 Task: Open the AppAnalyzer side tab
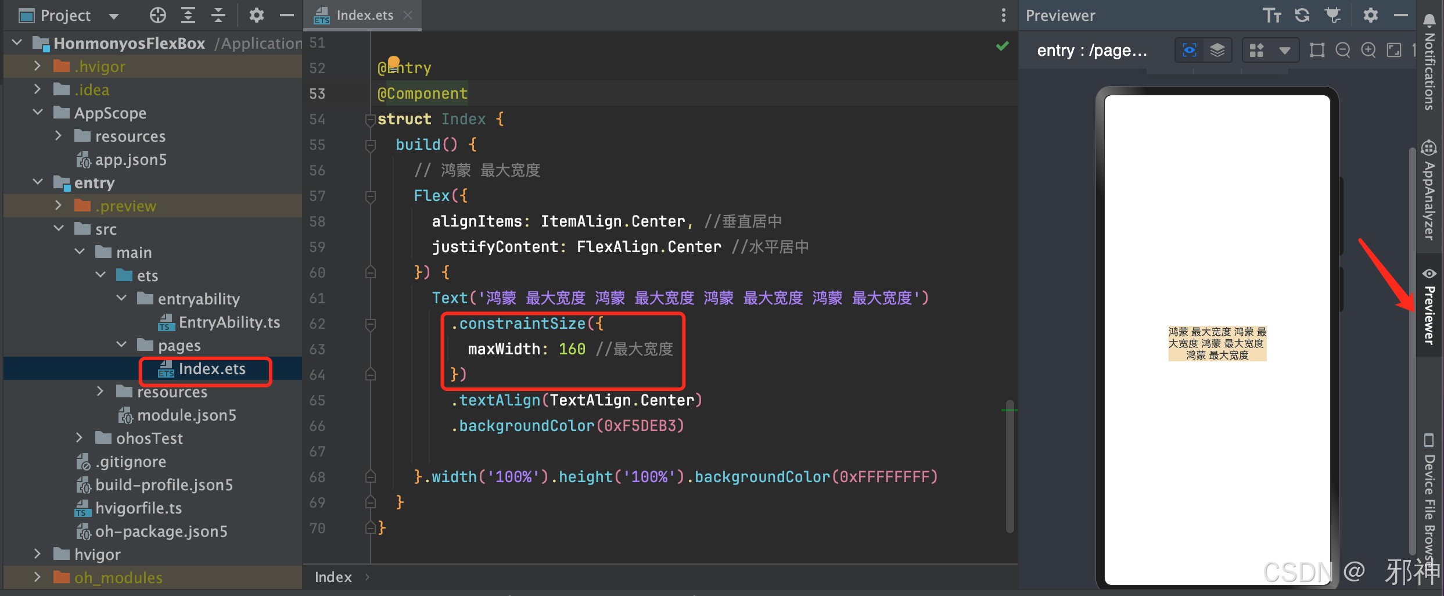[x=1429, y=190]
